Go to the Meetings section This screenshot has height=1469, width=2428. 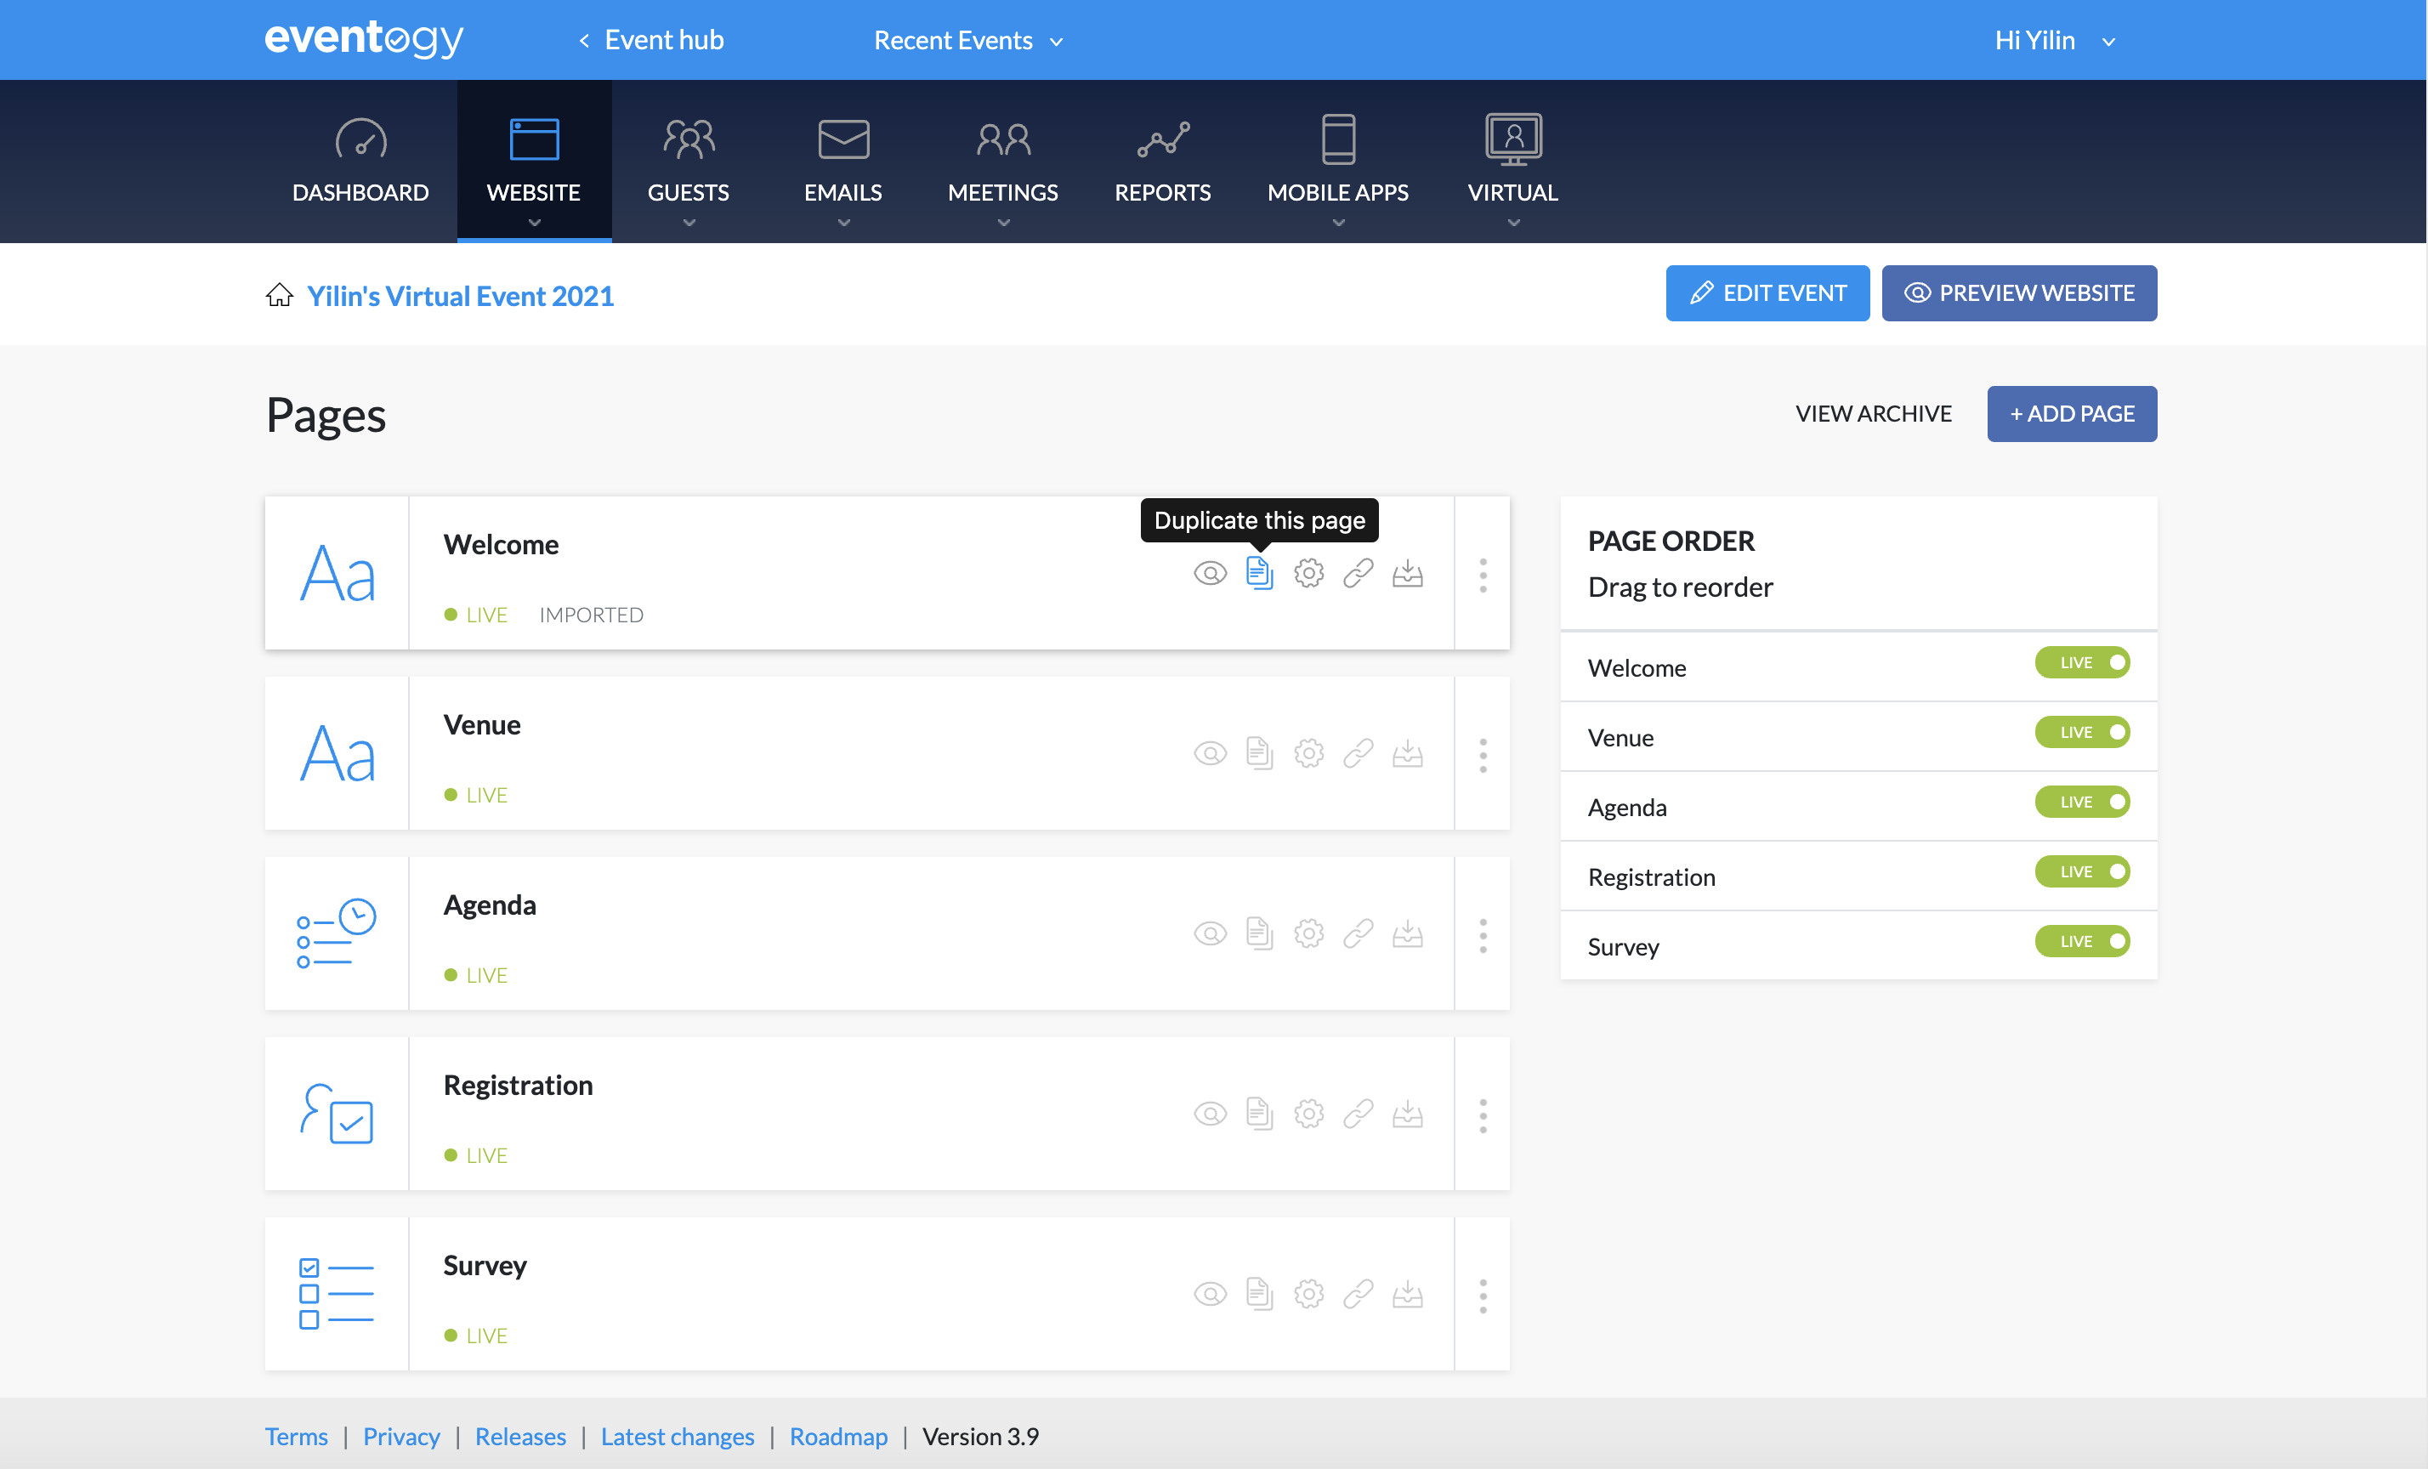(1002, 161)
